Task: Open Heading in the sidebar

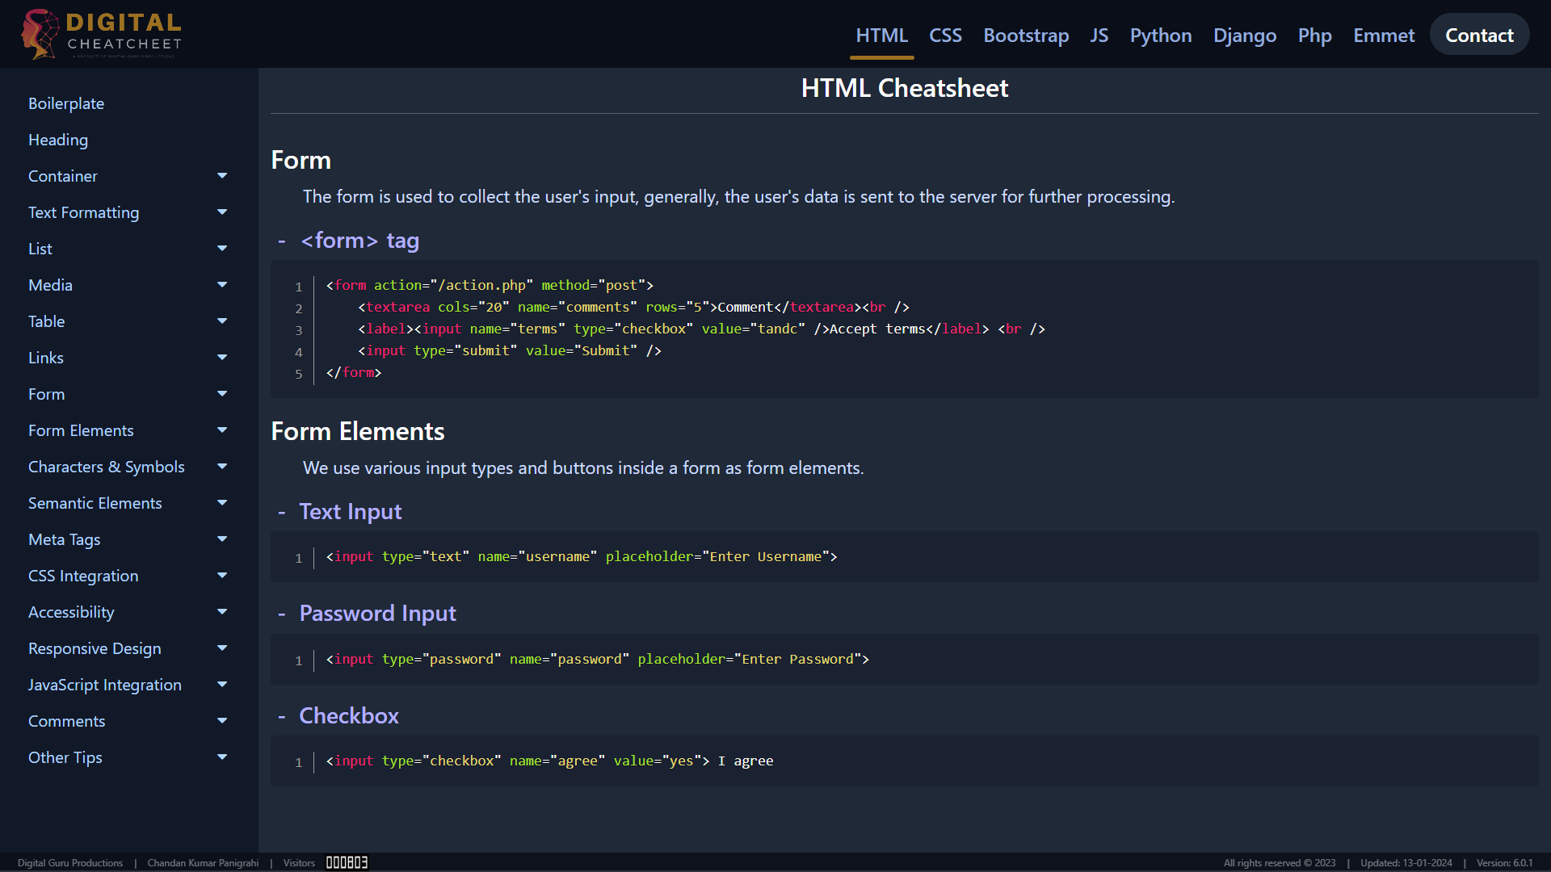Action: tap(58, 140)
